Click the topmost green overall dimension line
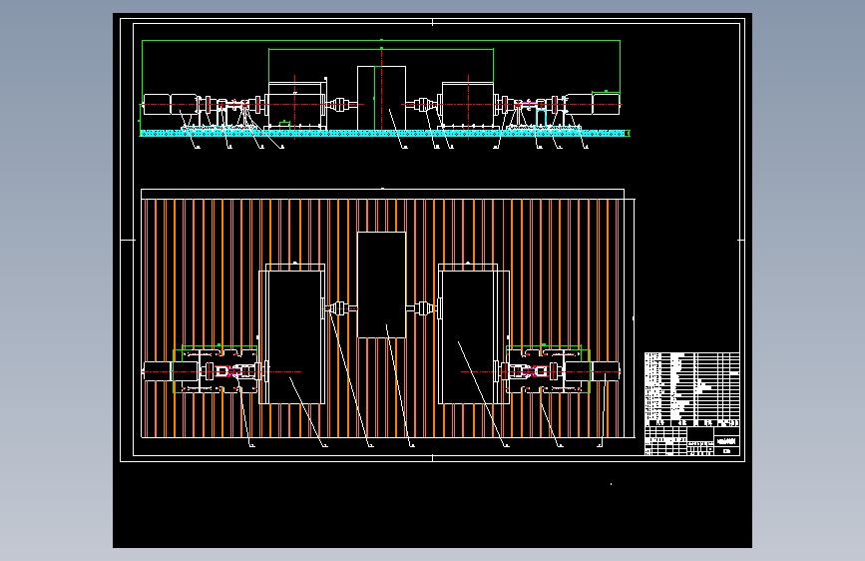Viewport: 865px width, 561px height. (x=381, y=40)
